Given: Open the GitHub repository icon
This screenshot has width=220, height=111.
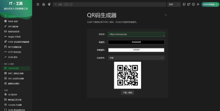Looking at the screenshot, I should (x=184, y=4).
